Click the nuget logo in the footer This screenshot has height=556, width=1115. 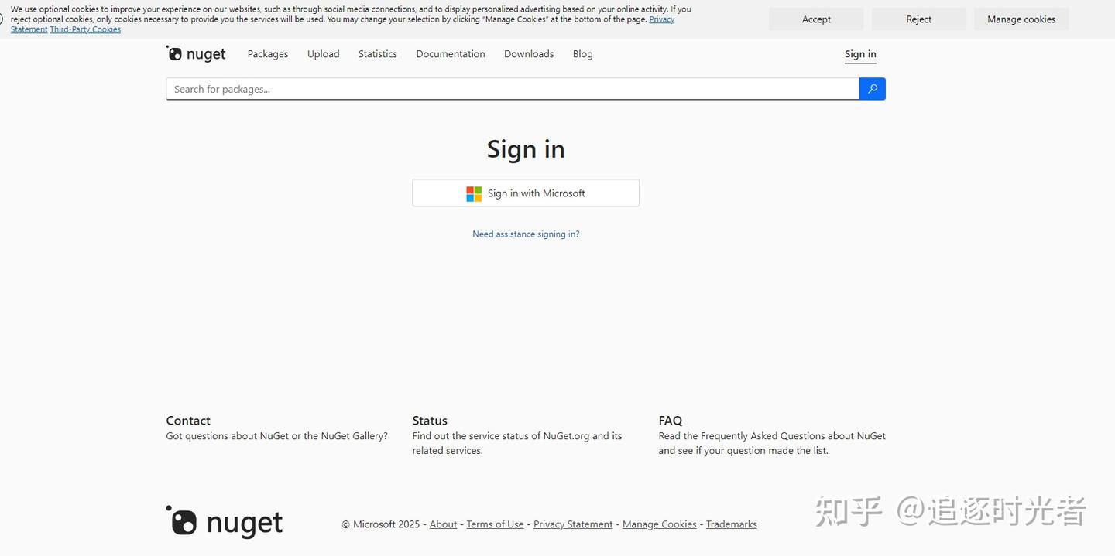(x=224, y=522)
